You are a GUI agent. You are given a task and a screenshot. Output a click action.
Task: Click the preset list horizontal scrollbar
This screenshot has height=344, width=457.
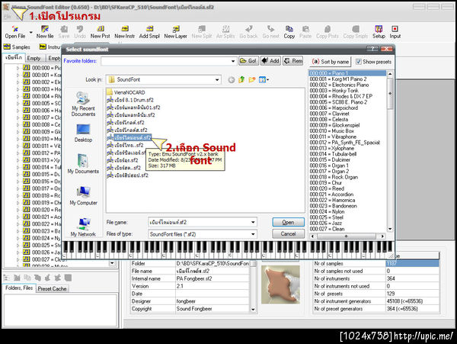click(x=347, y=236)
